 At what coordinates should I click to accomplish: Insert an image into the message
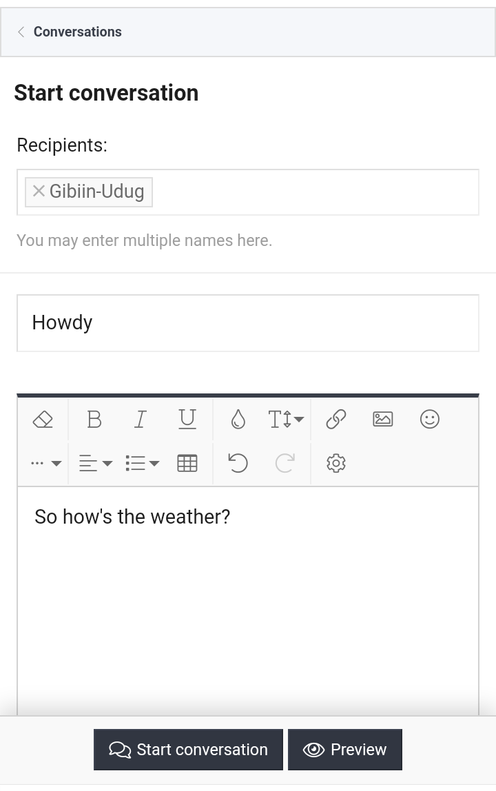pyautogui.click(x=383, y=419)
